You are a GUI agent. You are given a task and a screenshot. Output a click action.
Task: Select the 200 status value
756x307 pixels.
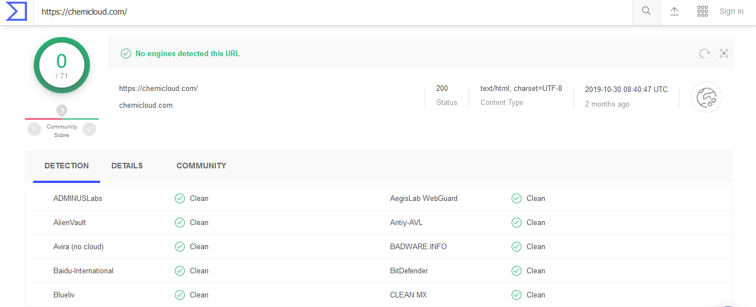click(442, 89)
